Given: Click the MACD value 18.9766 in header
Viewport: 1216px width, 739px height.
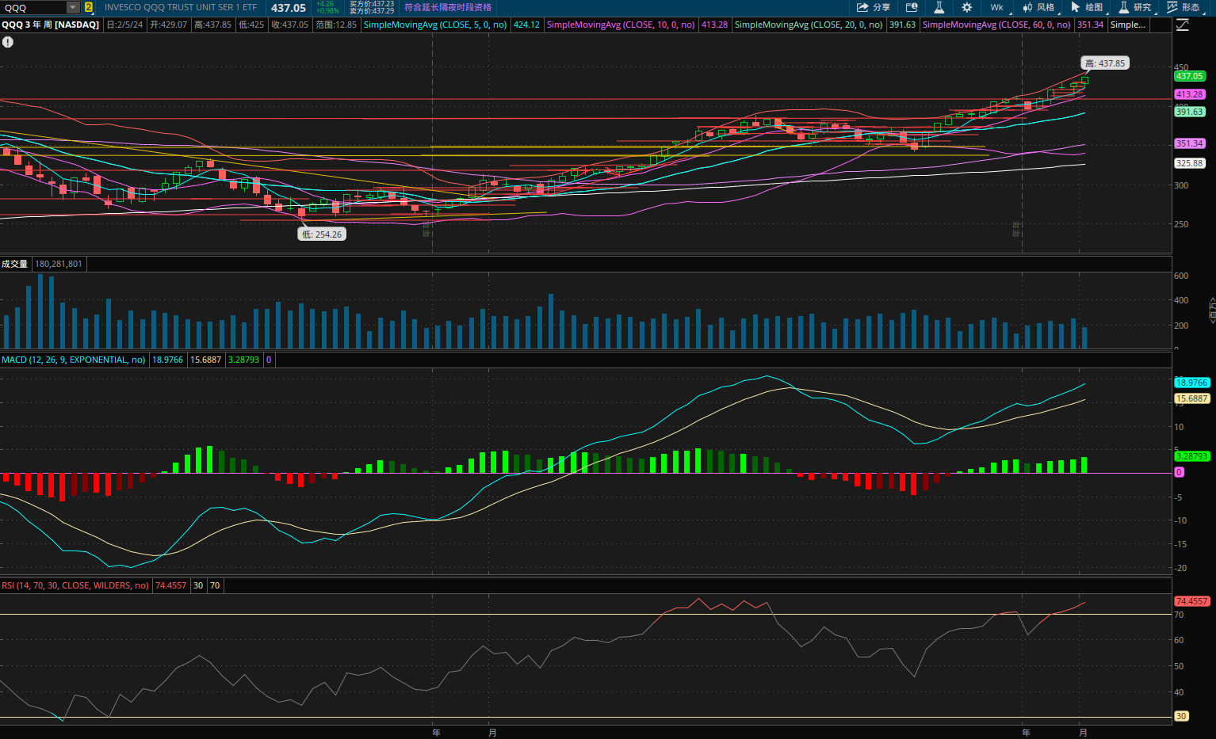Looking at the screenshot, I should [x=167, y=360].
